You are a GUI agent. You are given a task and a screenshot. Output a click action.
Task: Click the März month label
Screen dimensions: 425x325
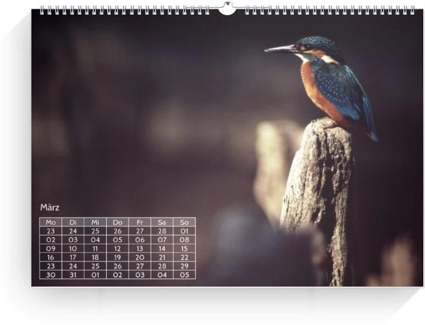50,208
